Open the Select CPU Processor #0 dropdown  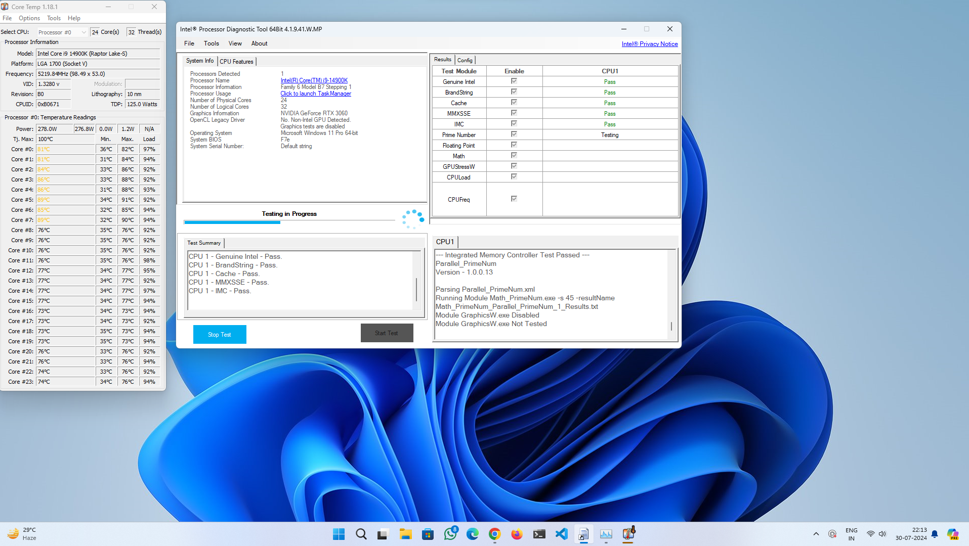(62, 32)
